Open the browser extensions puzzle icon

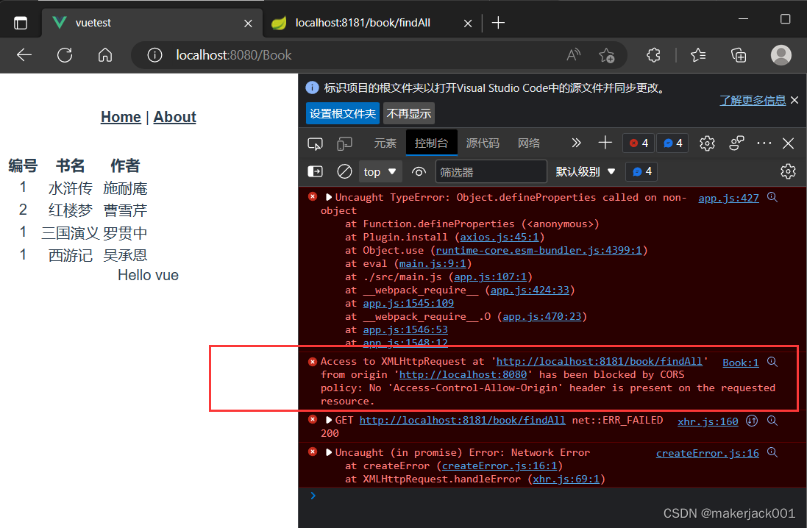653,55
